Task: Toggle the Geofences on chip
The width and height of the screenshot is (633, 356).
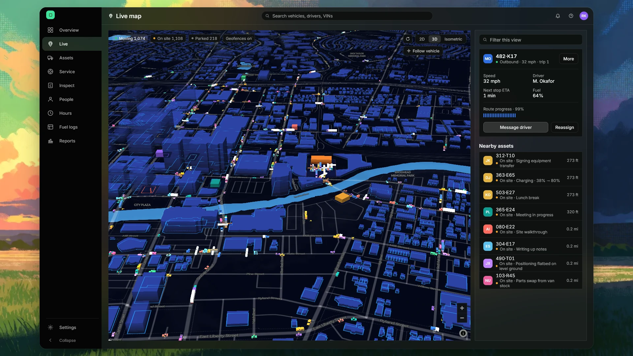Action: tap(239, 38)
